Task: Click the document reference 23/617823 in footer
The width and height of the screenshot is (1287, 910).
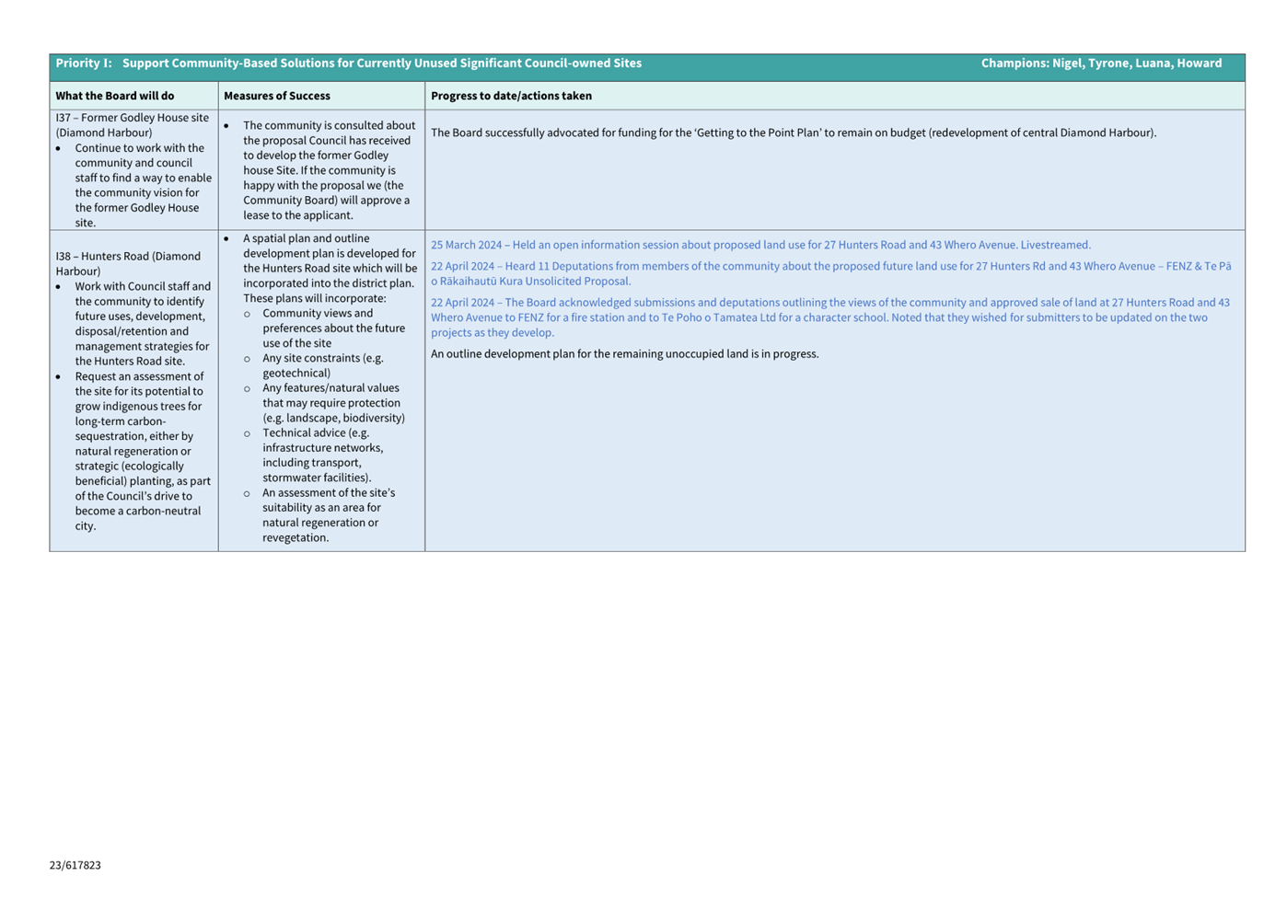Action: click(75, 865)
